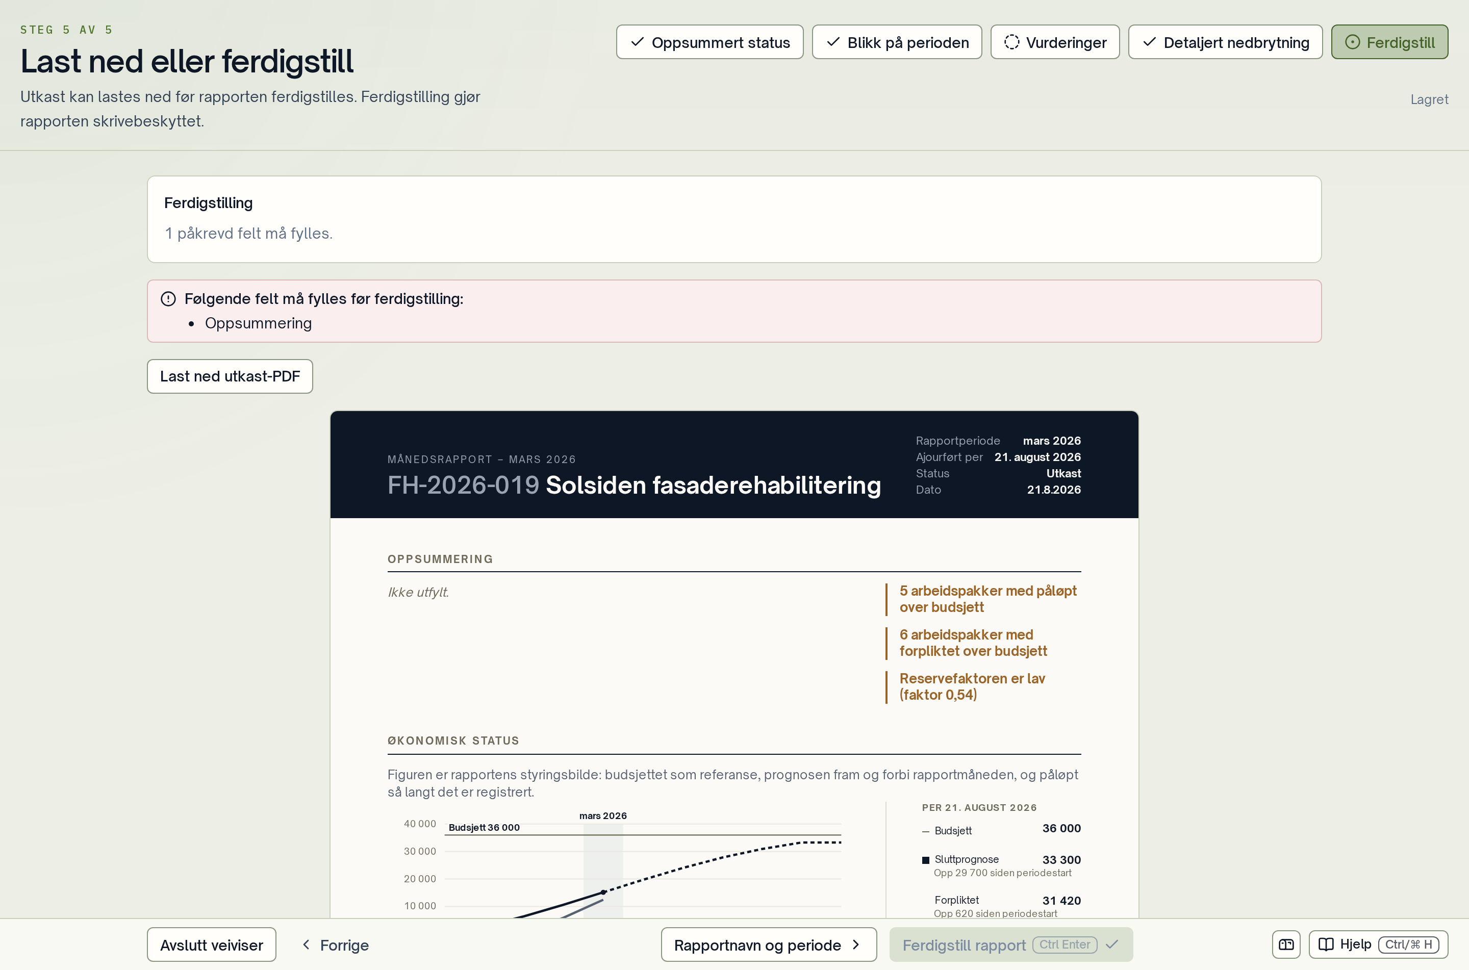Viewport: 1469px width, 970px height.
Task: Click Oppsummering item in alert list
Action: 258,323
